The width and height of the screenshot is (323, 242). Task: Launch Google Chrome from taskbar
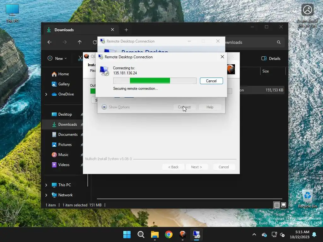pyautogui.click(x=169, y=234)
